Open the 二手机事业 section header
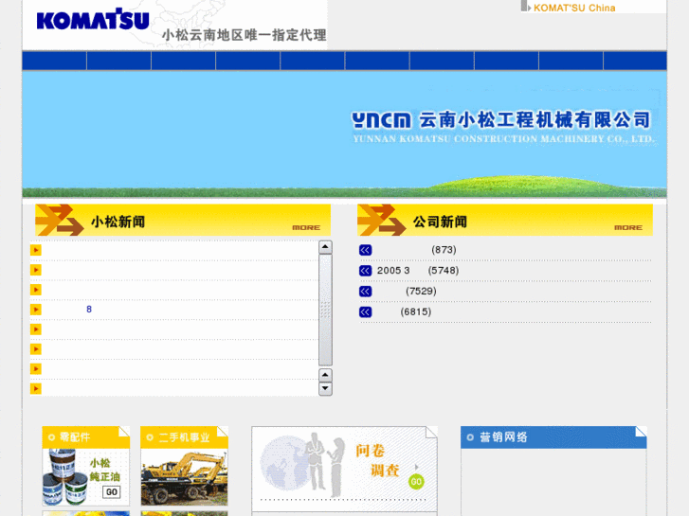 (184, 437)
